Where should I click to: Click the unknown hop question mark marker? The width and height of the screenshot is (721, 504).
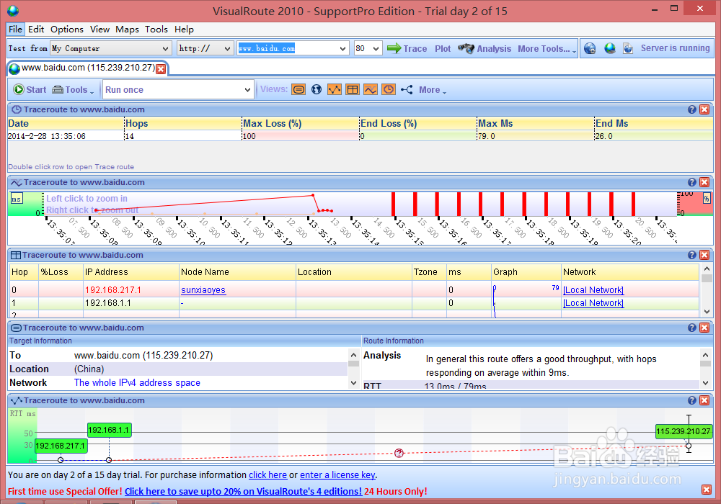click(x=399, y=453)
